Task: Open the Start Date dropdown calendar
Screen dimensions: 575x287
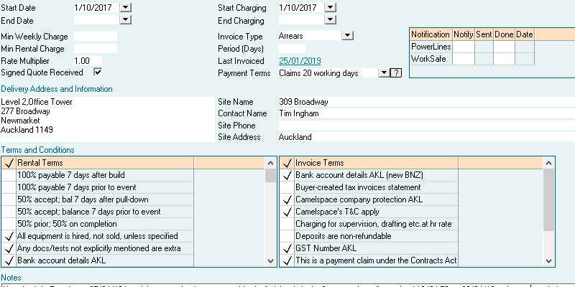Action: 126,7
